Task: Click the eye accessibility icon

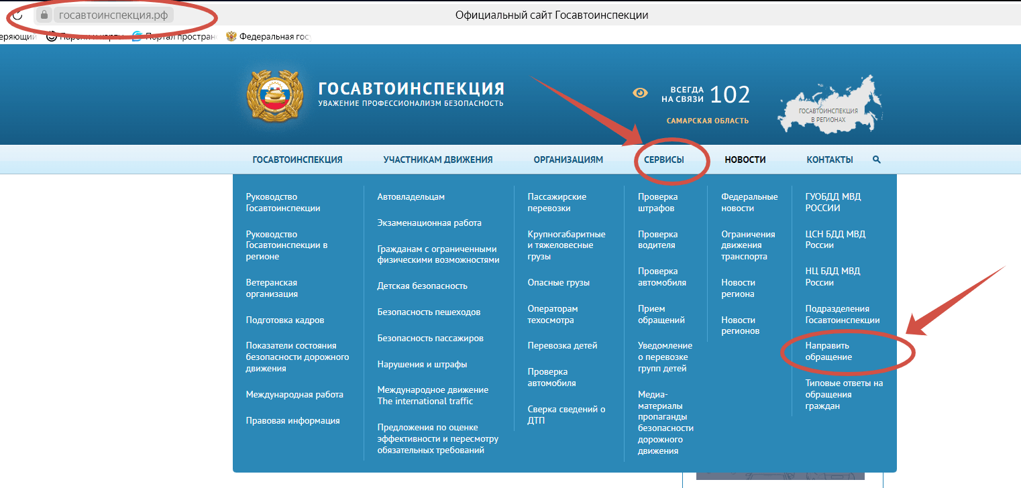Action: [641, 93]
